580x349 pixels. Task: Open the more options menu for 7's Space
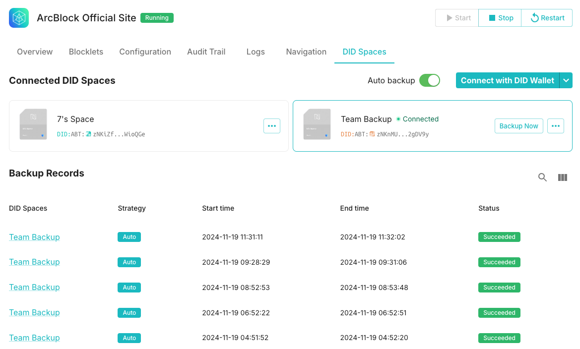[271, 126]
